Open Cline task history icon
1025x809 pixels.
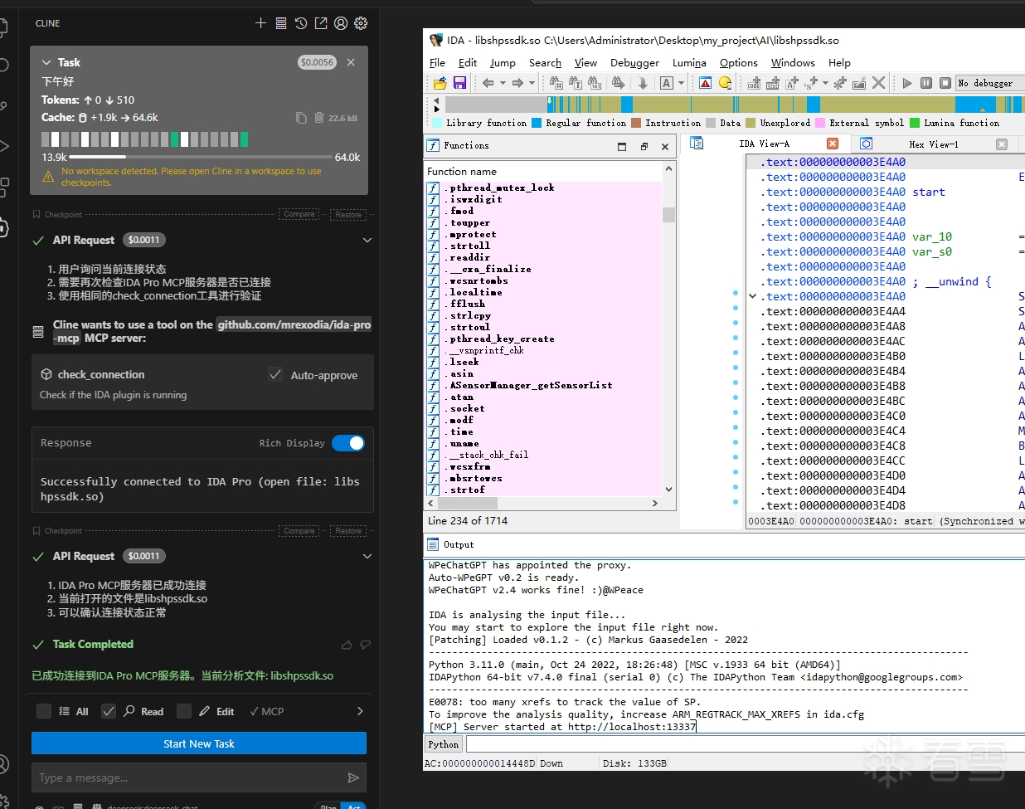[301, 23]
